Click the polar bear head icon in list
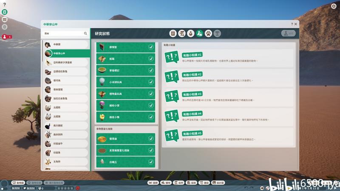Screen dimensions: 340x191 click(48, 107)
